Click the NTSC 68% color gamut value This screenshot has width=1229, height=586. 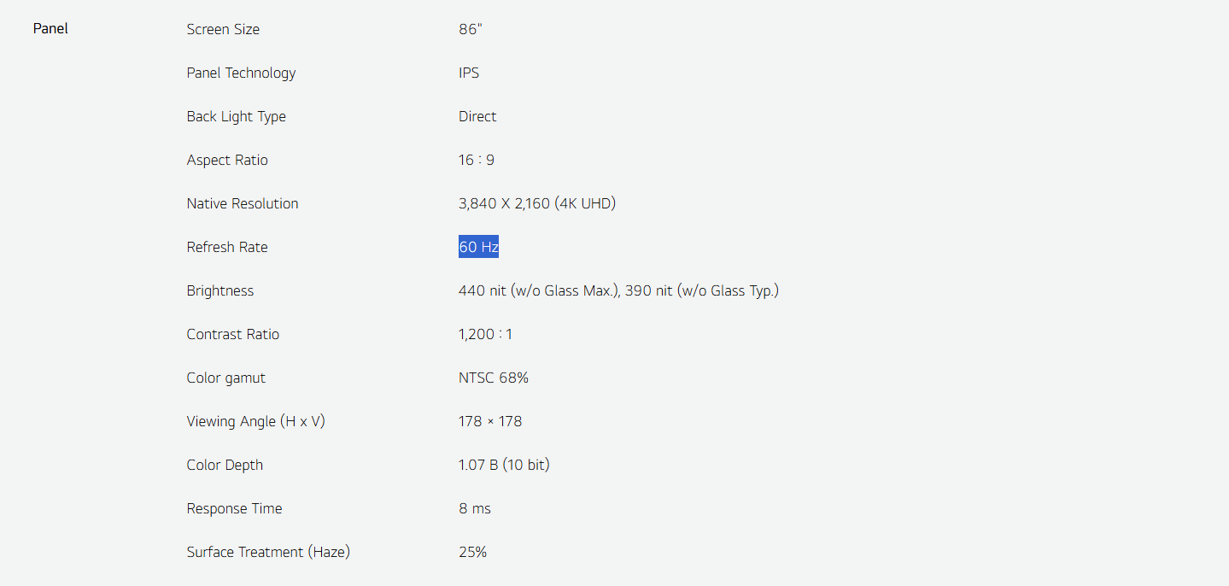click(x=494, y=378)
